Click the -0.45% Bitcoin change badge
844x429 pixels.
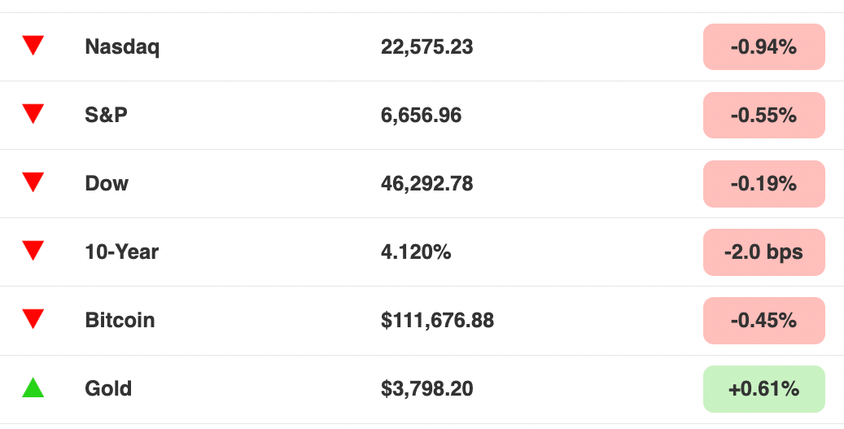(763, 320)
